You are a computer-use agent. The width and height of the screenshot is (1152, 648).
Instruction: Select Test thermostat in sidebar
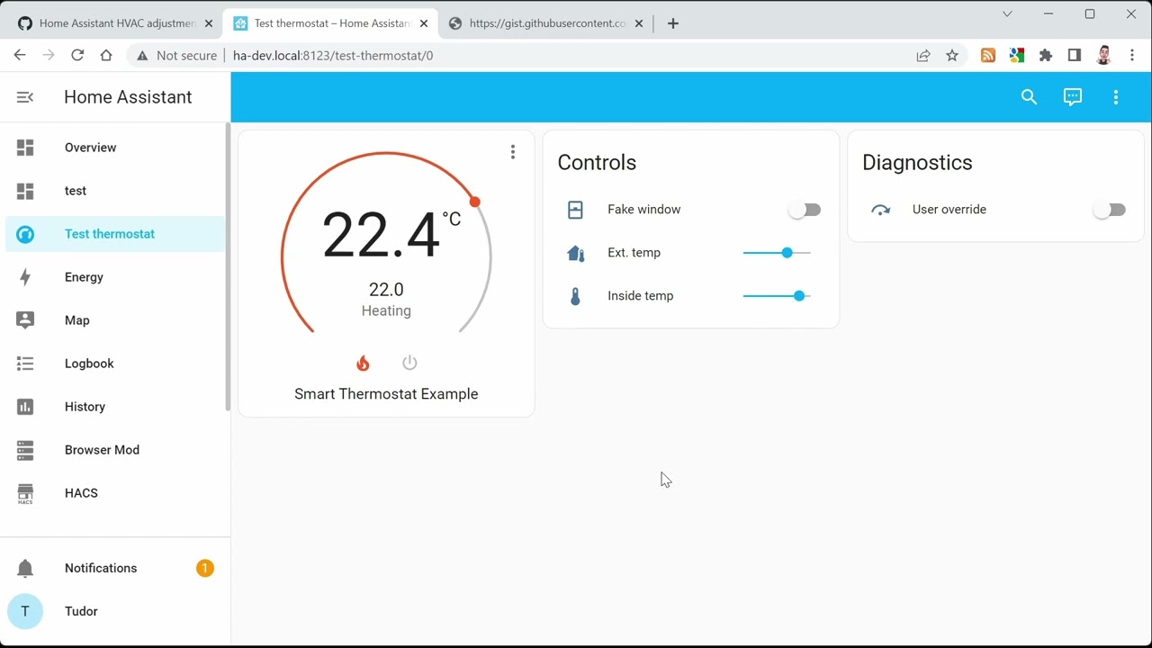point(115,234)
